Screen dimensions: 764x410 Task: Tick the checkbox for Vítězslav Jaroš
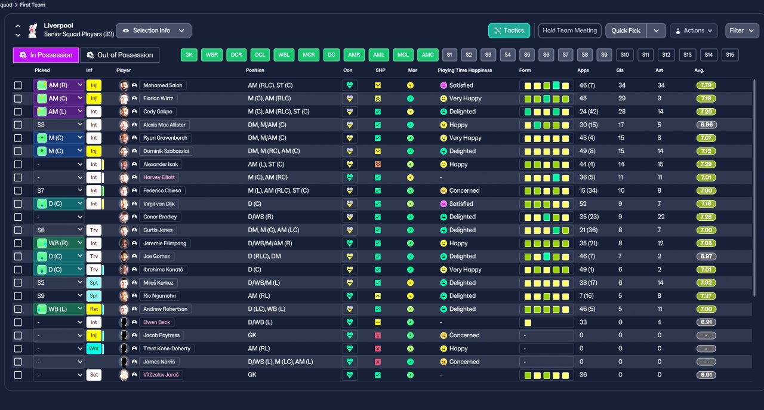point(18,375)
